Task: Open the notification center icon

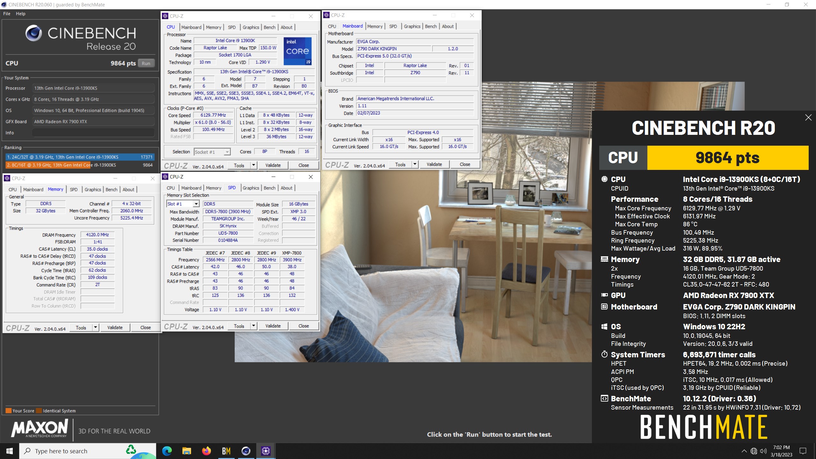Action: click(x=803, y=451)
